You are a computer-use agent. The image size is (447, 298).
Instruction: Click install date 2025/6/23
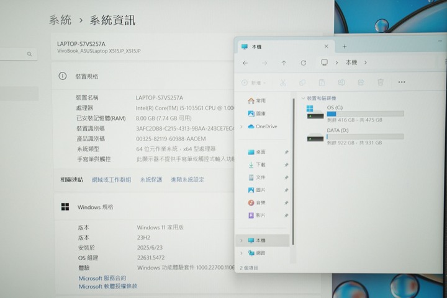coord(150,248)
